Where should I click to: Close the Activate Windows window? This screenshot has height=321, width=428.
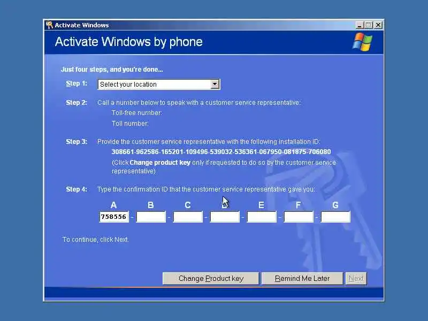[x=378, y=25]
